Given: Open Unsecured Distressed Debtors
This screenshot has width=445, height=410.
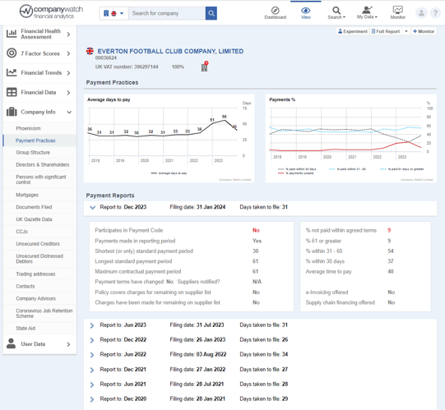Looking at the screenshot, I should coord(39,259).
